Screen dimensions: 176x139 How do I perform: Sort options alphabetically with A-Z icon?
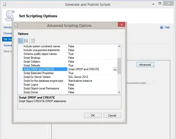[x=26, y=41]
